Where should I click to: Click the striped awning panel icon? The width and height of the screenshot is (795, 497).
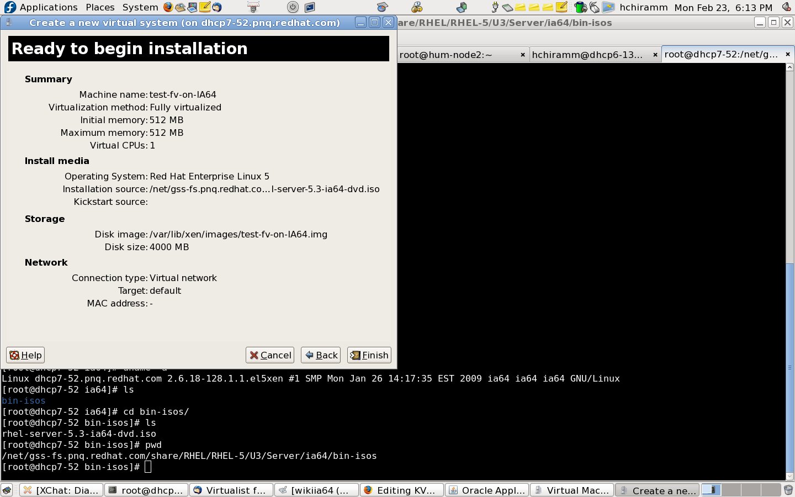253,7
